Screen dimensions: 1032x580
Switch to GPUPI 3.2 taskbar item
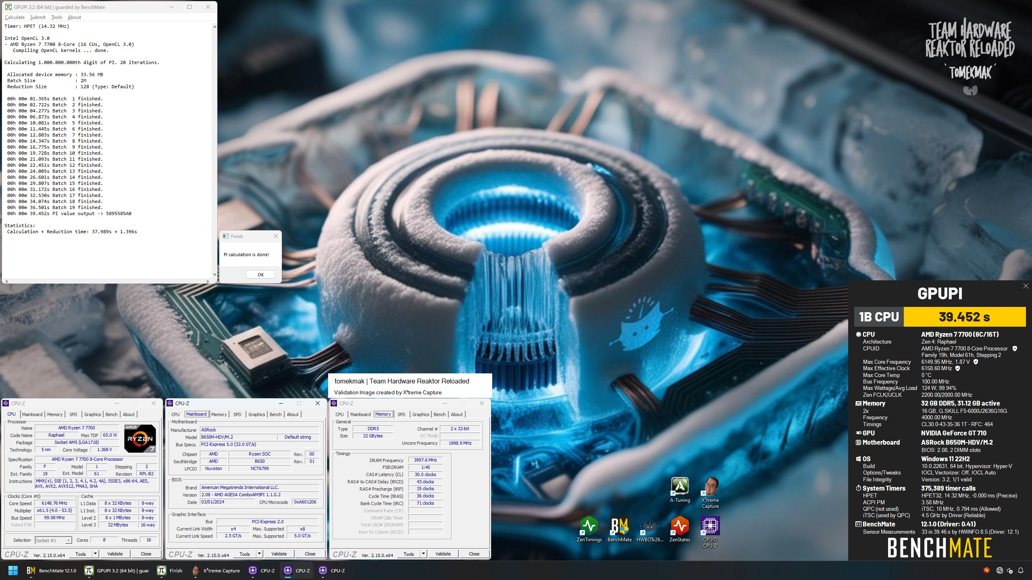117,570
